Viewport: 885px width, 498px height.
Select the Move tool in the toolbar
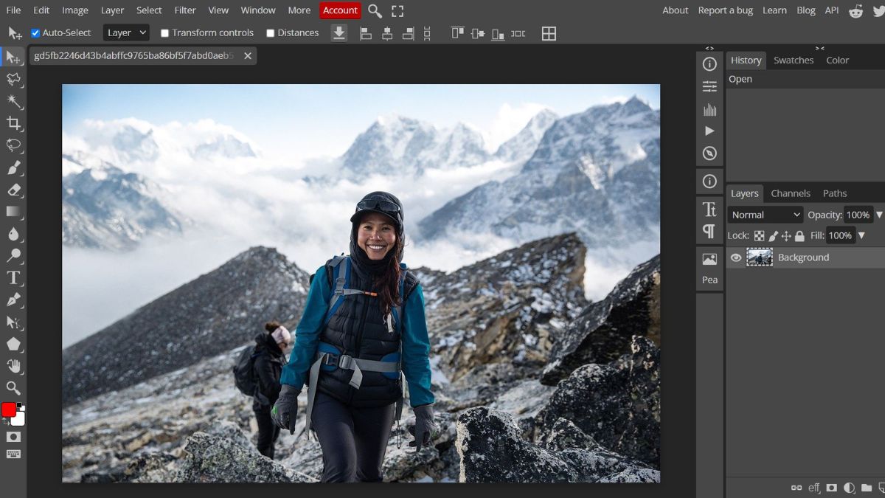pyautogui.click(x=13, y=57)
